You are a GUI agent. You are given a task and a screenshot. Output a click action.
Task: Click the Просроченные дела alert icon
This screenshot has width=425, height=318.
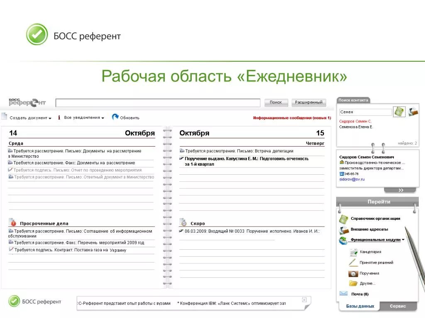[x=12, y=222]
